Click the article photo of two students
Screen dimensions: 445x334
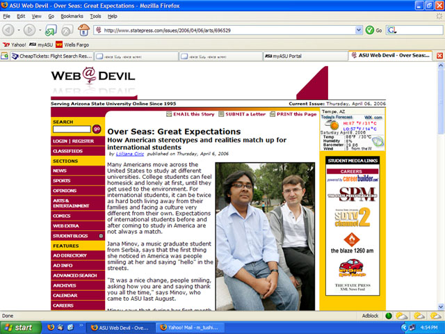pyautogui.click(x=265, y=237)
